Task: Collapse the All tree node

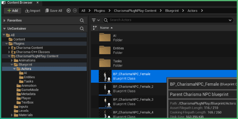Action: 4,35
